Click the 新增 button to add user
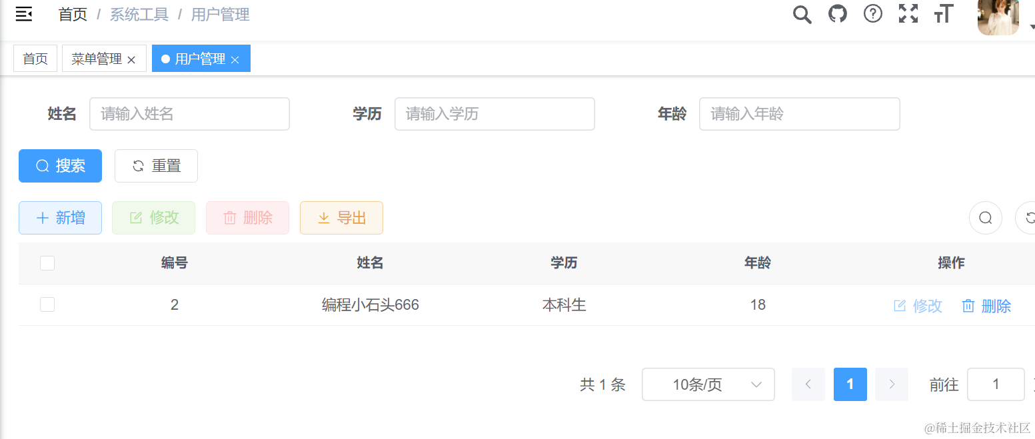Screen dimensions: 1035x439 point(60,218)
